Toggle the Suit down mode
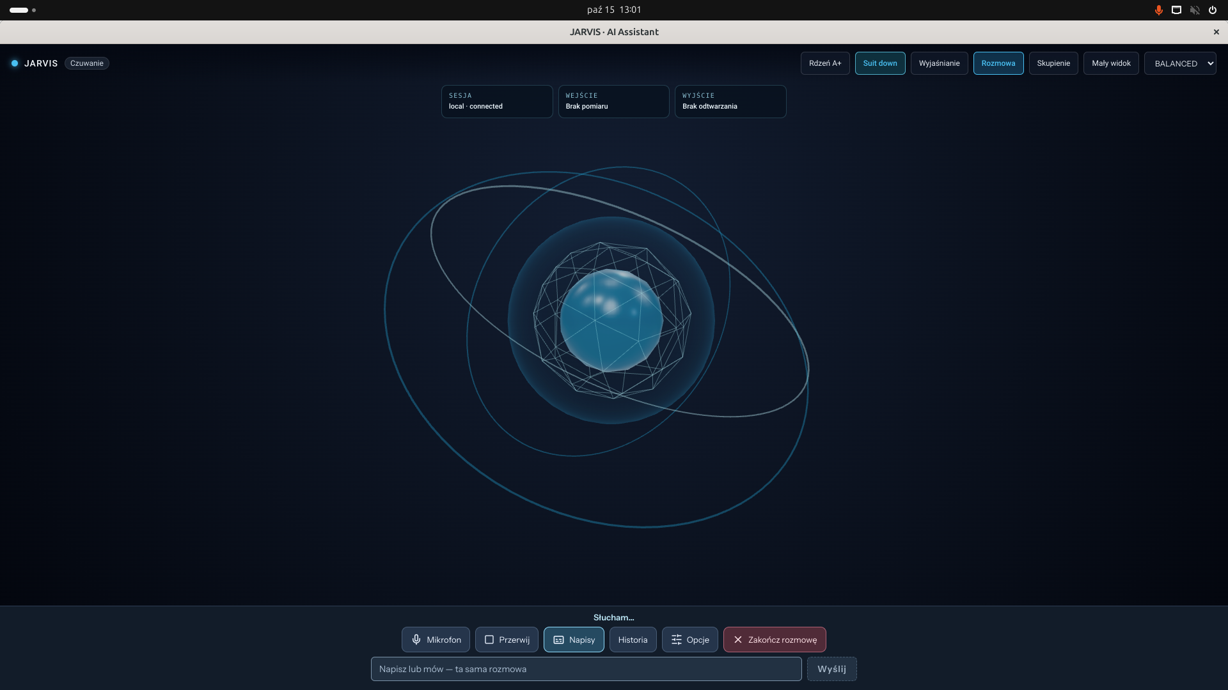 [880, 63]
